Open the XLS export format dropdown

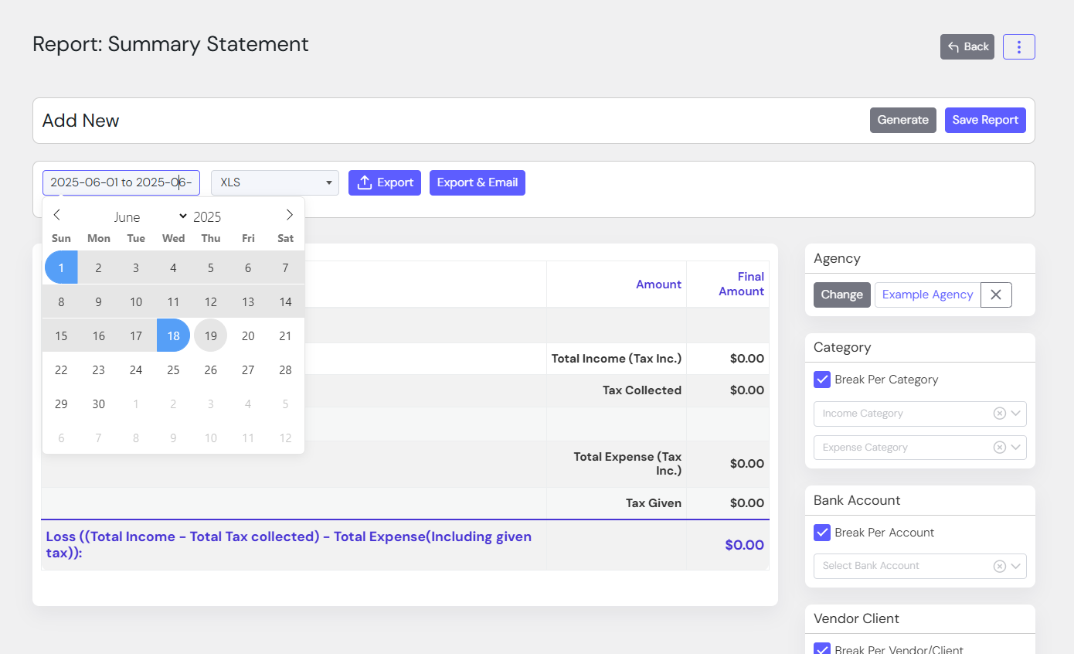(x=274, y=182)
